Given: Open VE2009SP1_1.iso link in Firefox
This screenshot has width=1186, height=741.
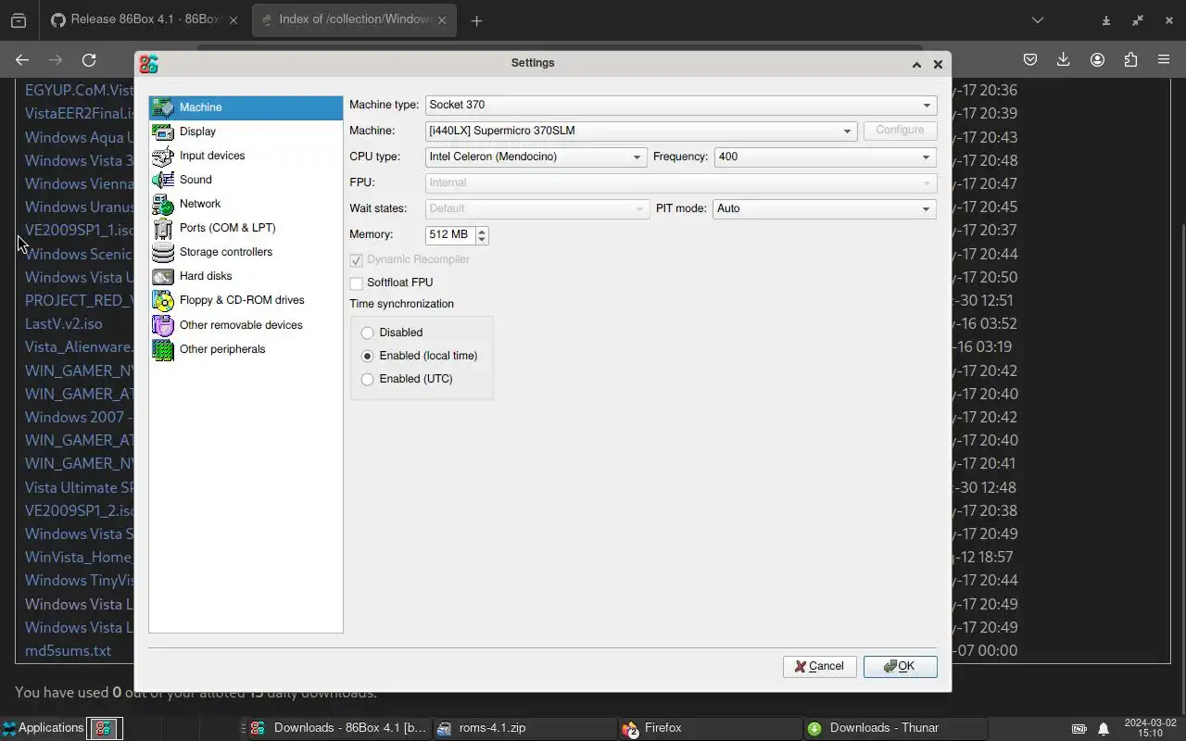Looking at the screenshot, I should click(80, 231).
